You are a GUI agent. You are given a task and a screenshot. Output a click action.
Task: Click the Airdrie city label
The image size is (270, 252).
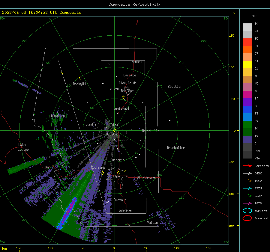(118, 160)
